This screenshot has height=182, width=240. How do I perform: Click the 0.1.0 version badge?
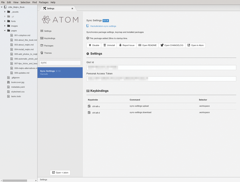coord(106,20)
